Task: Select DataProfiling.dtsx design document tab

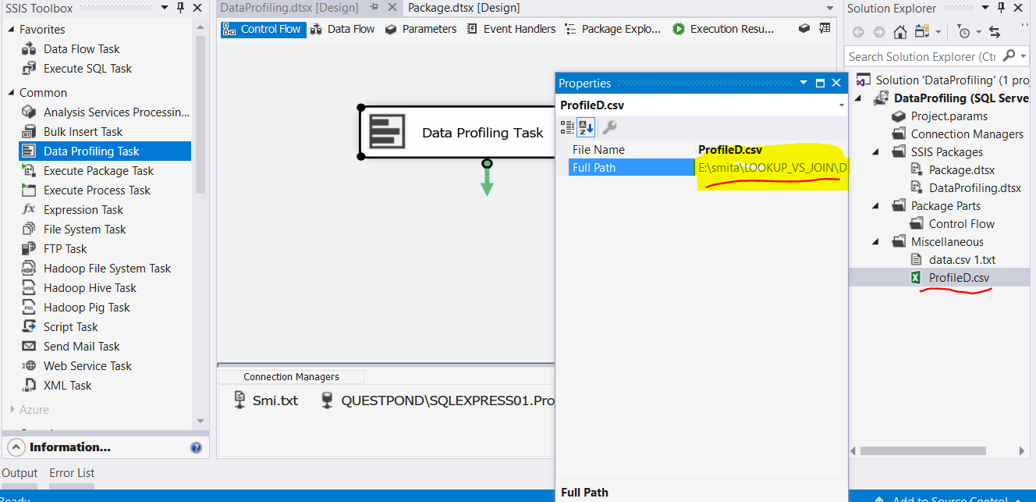Action: [x=289, y=8]
